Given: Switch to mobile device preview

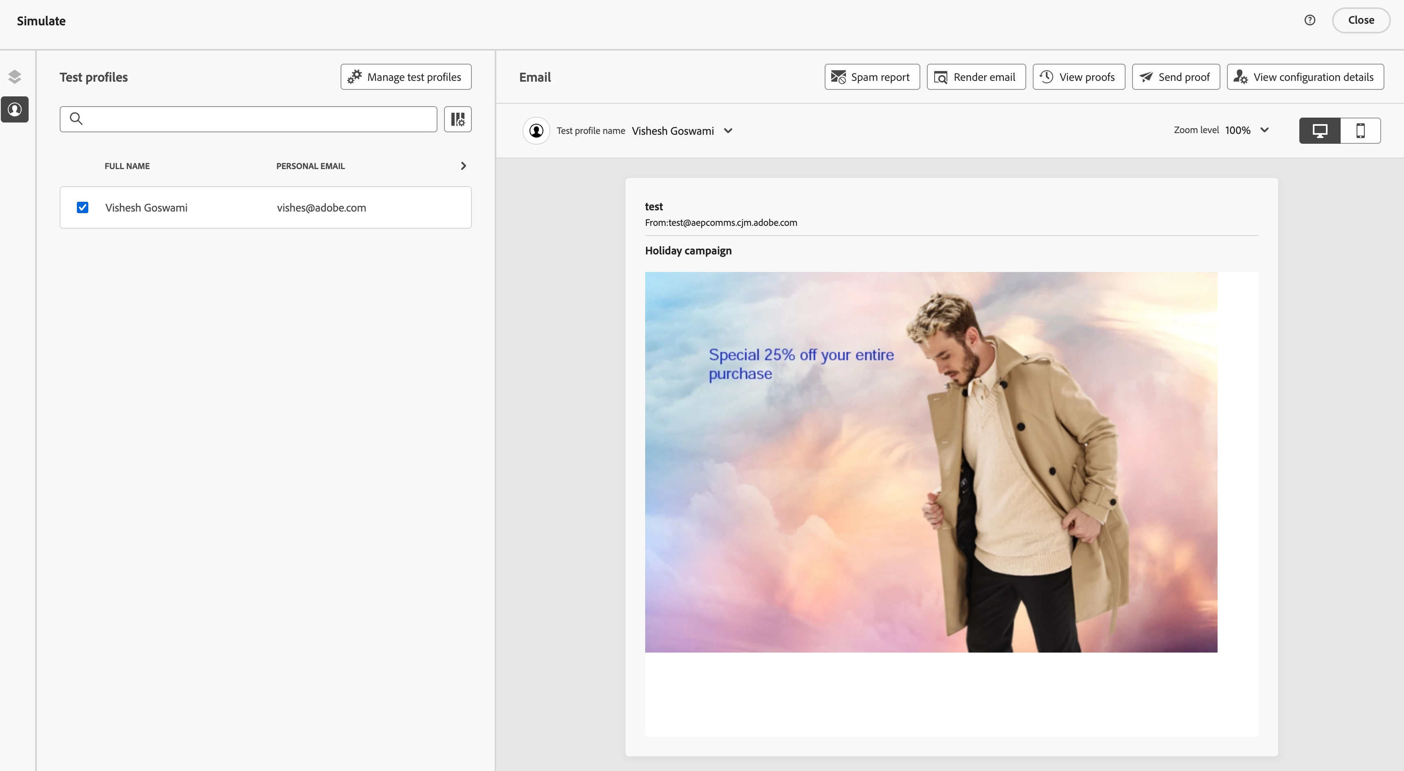Looking at the screenshot, I should (x=1360, y=131).
